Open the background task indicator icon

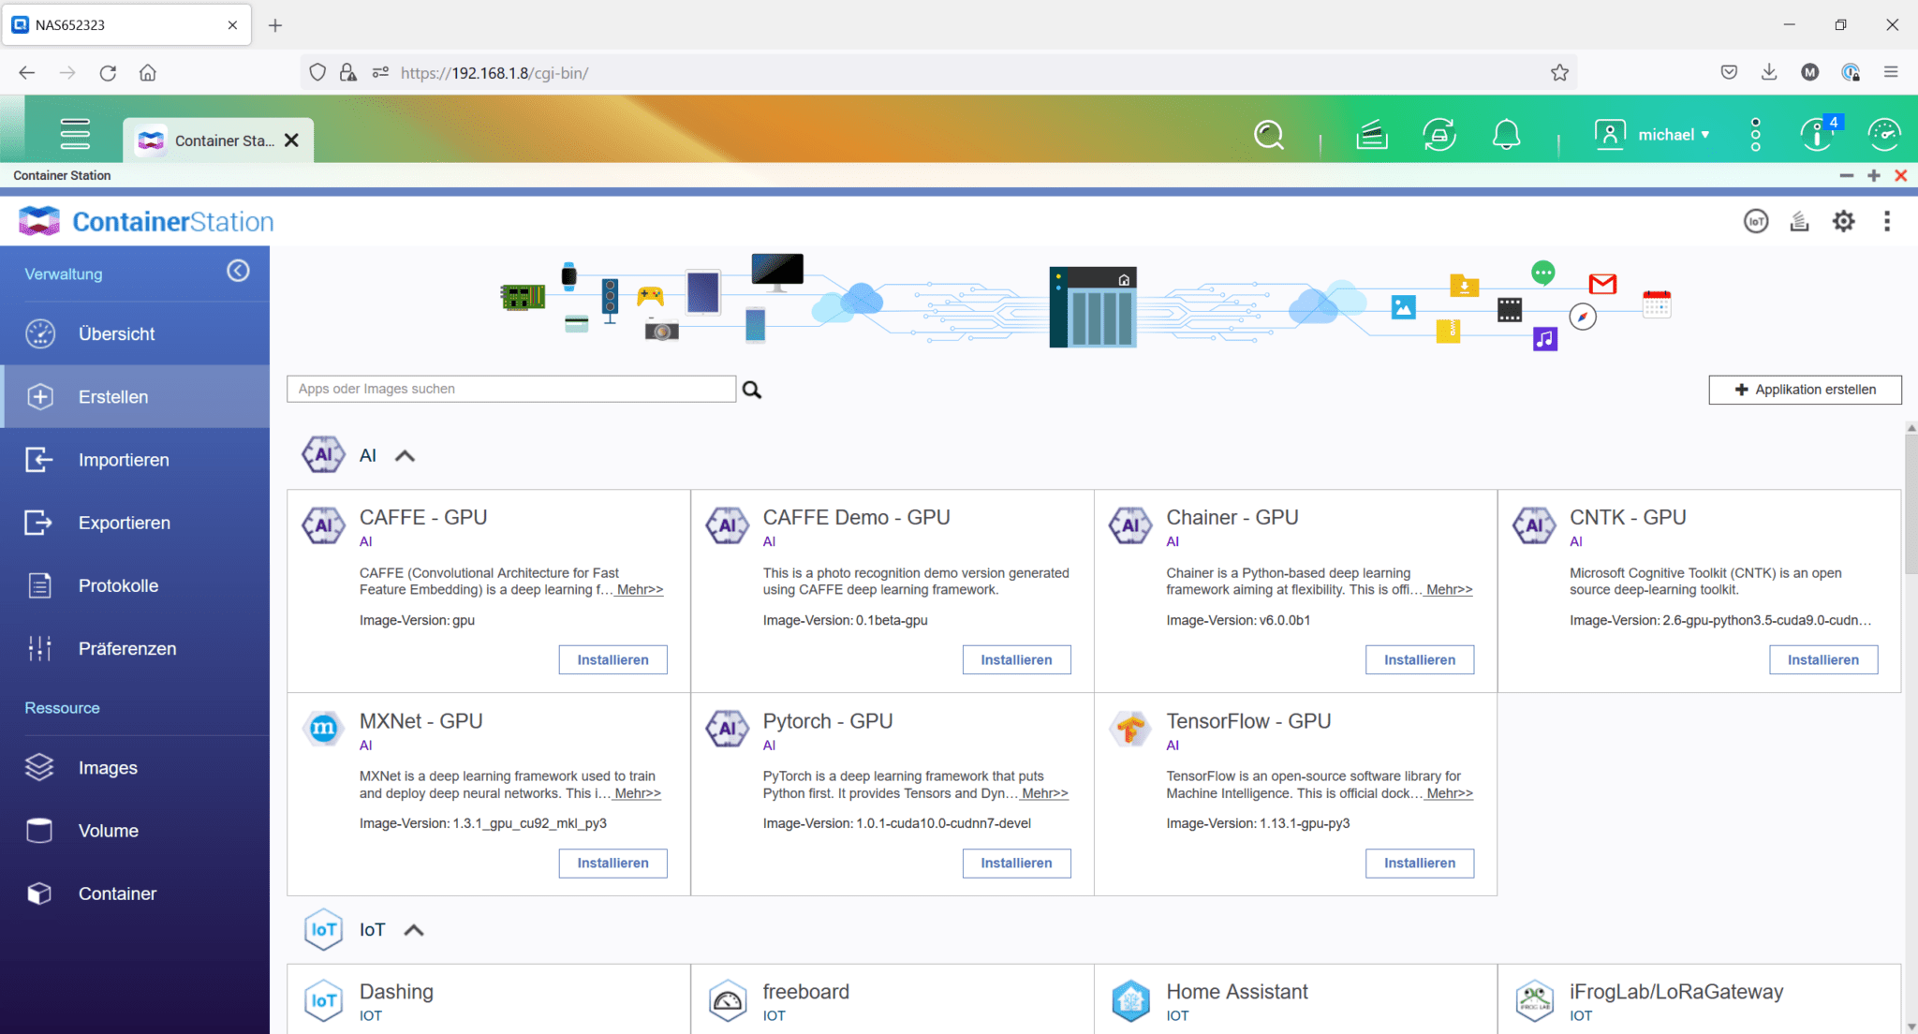pyautogui.click(x=1439, y=134)
